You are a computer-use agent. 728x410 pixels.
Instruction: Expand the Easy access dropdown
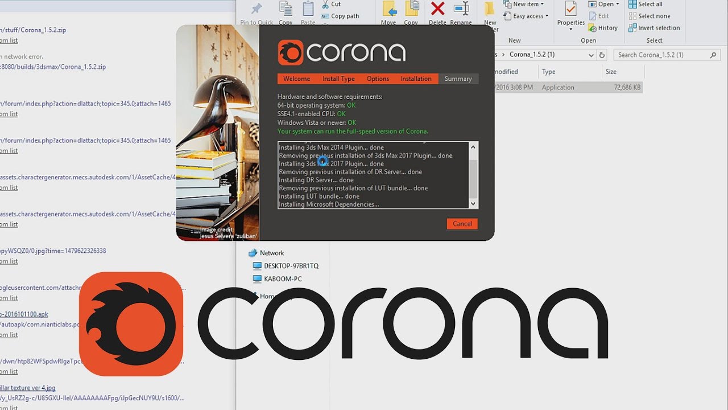click(x=547, y=16)
